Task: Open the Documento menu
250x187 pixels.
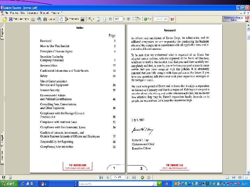Action: click(32, 13)
